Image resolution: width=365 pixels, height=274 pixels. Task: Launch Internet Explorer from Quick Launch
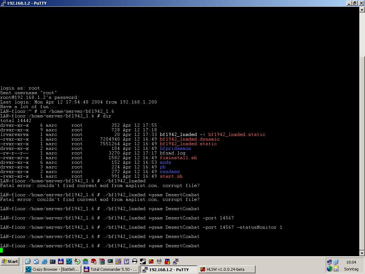coord(44,262)
